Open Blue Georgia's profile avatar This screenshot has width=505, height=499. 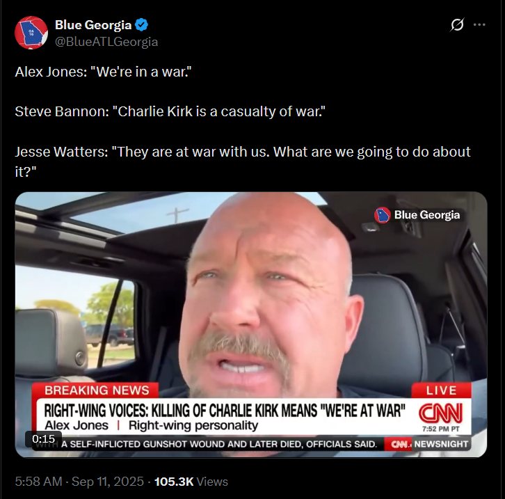coord(31,33)
